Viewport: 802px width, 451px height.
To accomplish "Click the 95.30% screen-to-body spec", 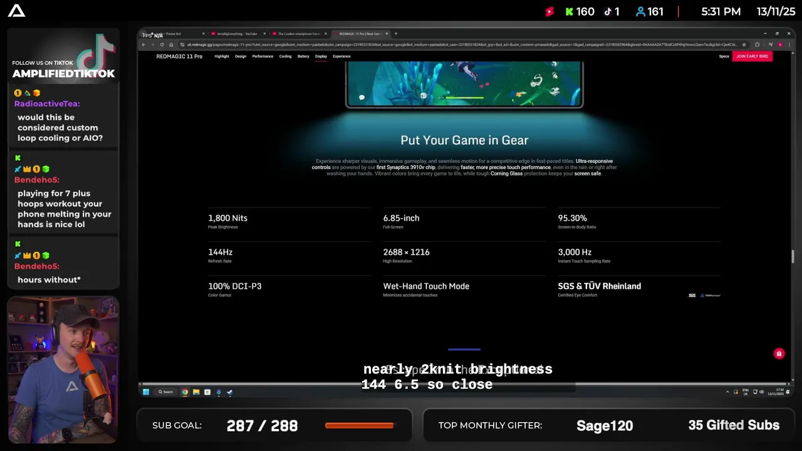I will [x=573, y=218].
